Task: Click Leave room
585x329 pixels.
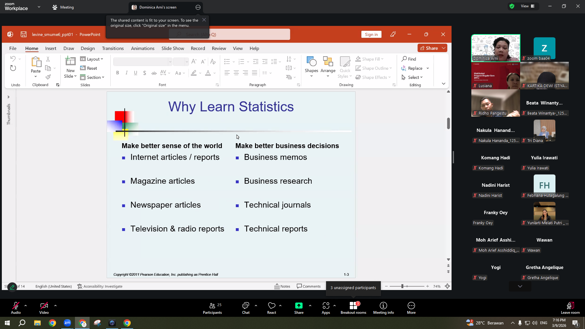Action: tap(570, 308)
